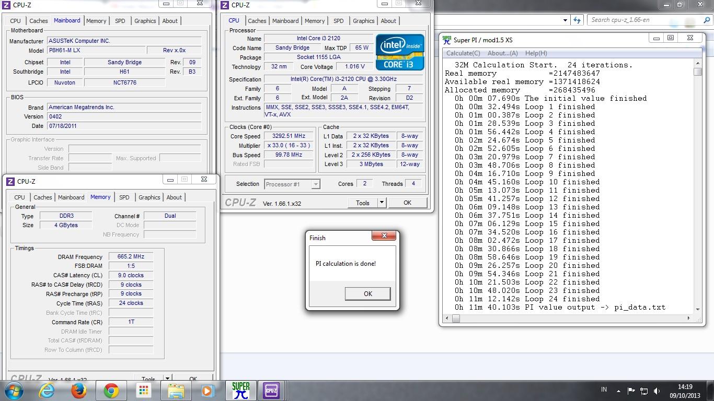
Task: Switch to CPU-Z purple taskbar icon
Action: (271, 391)
